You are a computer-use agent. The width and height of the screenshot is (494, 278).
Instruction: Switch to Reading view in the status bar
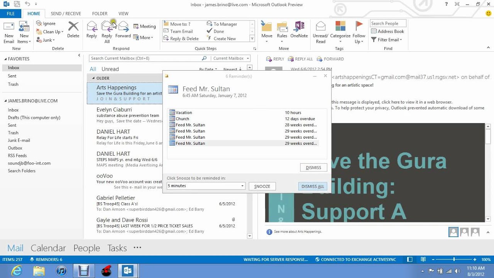423,259
